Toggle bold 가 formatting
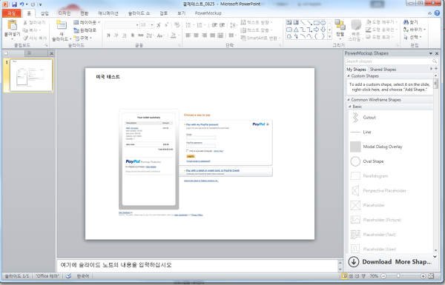445x285 pixels. tap(108, 36)
